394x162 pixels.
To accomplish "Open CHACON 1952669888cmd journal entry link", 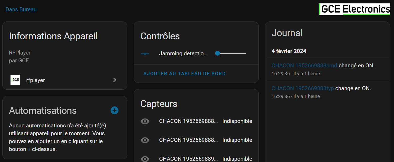I will coord(304,66).
